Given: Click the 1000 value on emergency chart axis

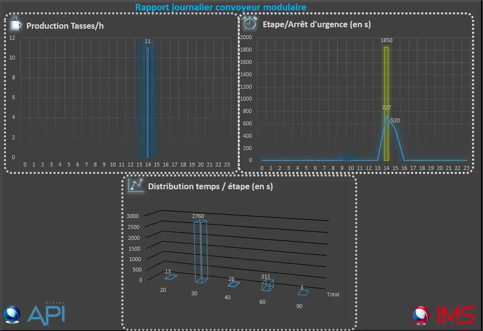Looking at the screenshot, I should pyautogui.click(x=246, y=99).
